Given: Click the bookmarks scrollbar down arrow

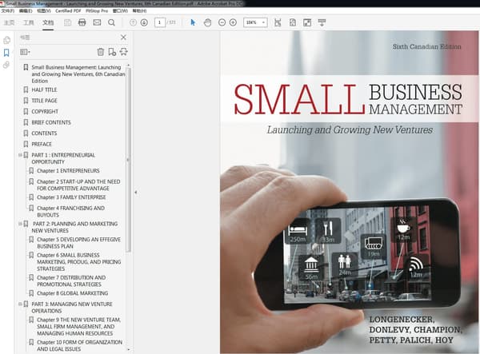Looking at the screenshot, I should [128, 349].
